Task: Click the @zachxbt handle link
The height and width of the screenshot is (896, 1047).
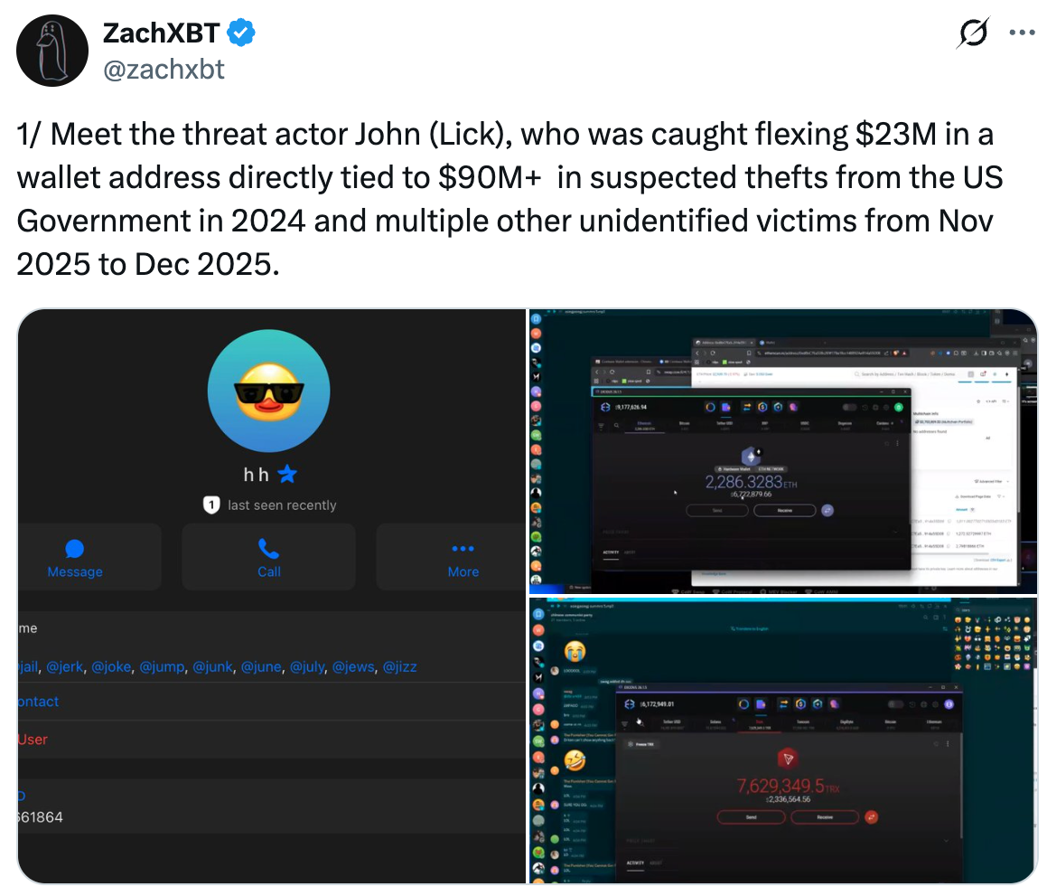Action: click(x=164, y=70)
